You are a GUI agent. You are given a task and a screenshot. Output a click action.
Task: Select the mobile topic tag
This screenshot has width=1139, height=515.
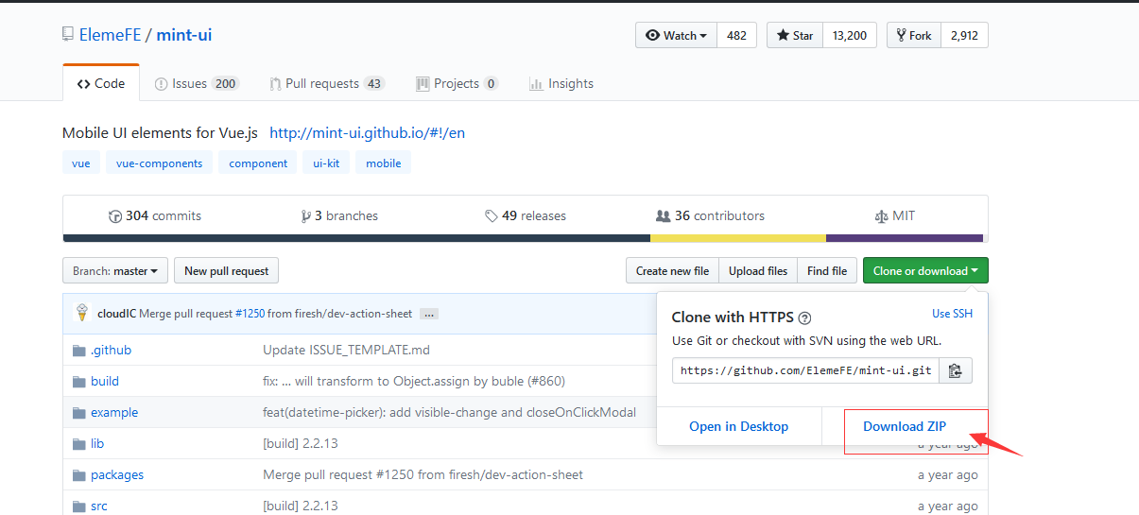pos(384,163)
